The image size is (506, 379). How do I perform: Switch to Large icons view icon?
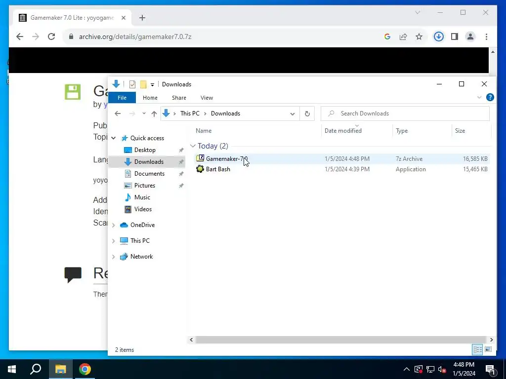coord(488,349)
